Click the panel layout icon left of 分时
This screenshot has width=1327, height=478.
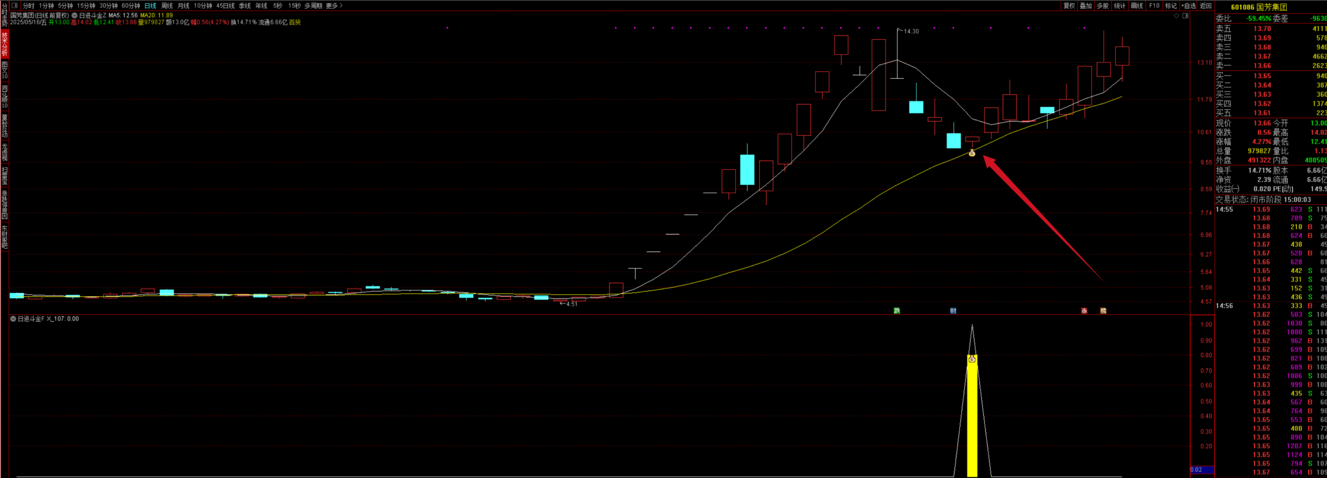click(15, 6)
